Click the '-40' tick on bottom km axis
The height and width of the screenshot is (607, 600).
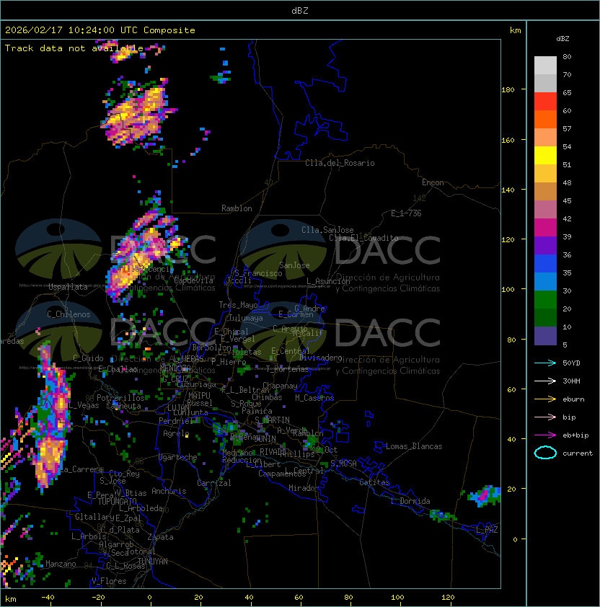(x=48, y=598)
